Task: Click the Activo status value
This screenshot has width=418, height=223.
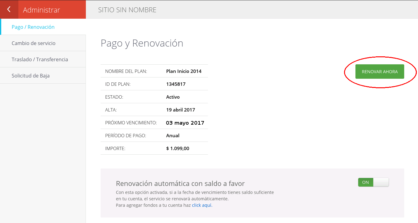Action: [173, 97]
